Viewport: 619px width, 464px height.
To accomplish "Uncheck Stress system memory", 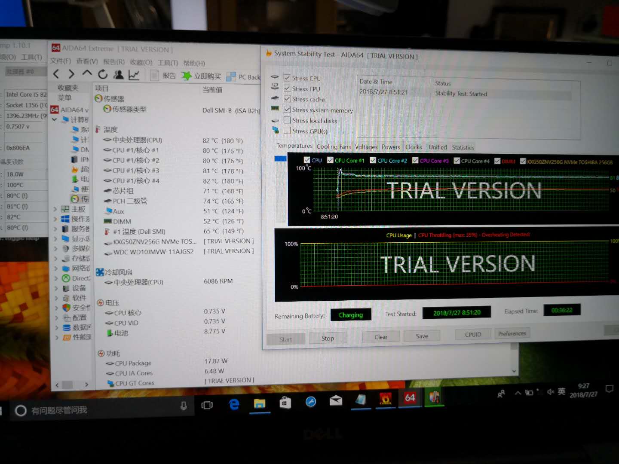I will (287, 109).
